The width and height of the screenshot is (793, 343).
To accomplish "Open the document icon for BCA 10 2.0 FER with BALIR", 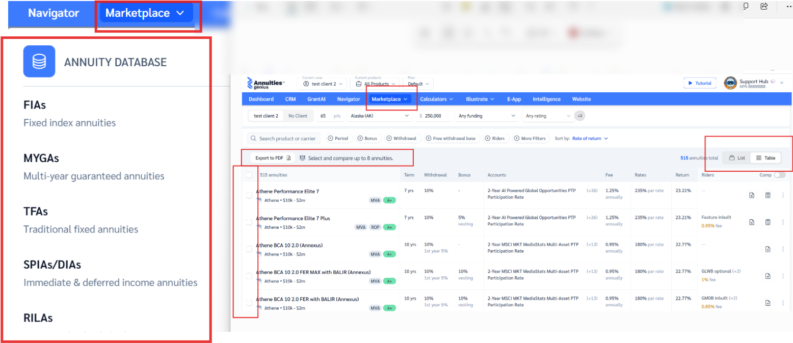I will [768, 303].
